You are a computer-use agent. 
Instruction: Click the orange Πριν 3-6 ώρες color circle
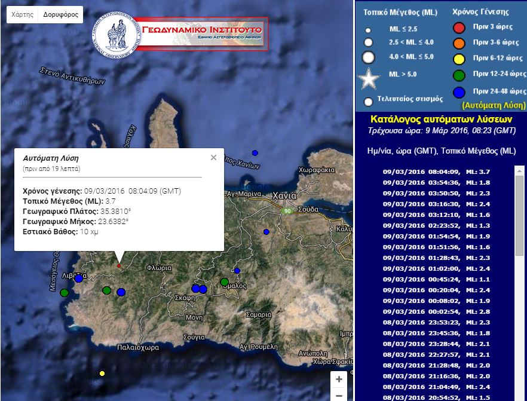pyautogui.click(x=458, y=42)
